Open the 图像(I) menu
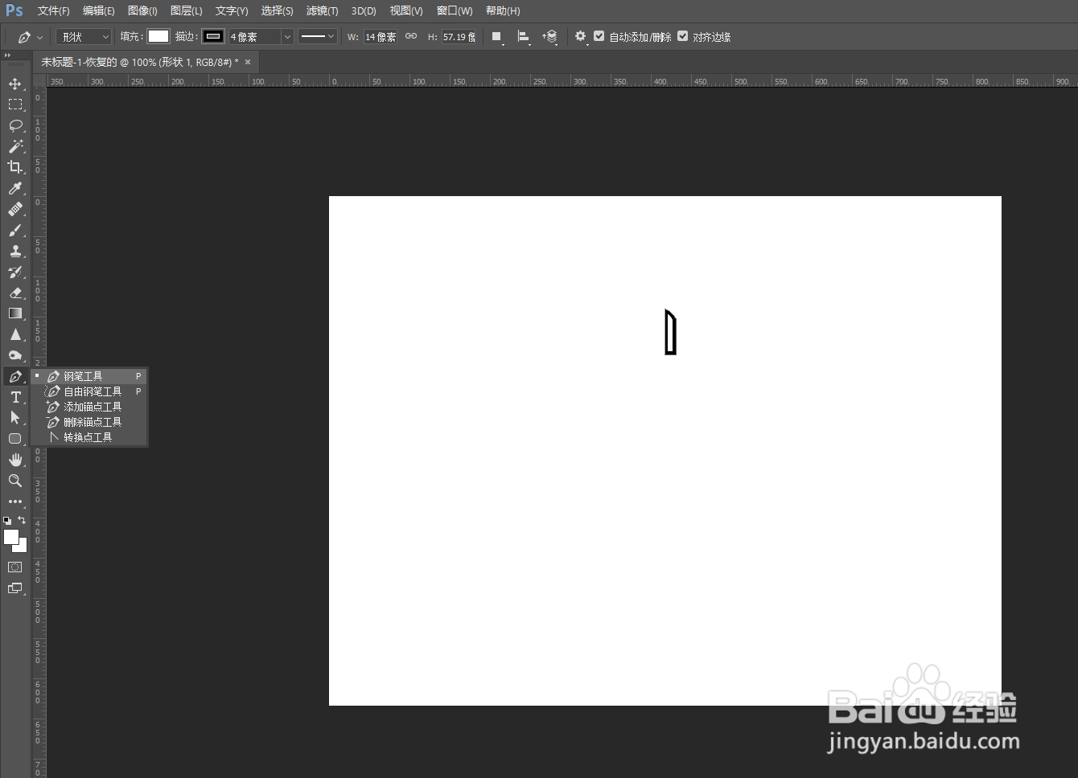Viewport: 1078px width, 778px height. click(142, 11)
